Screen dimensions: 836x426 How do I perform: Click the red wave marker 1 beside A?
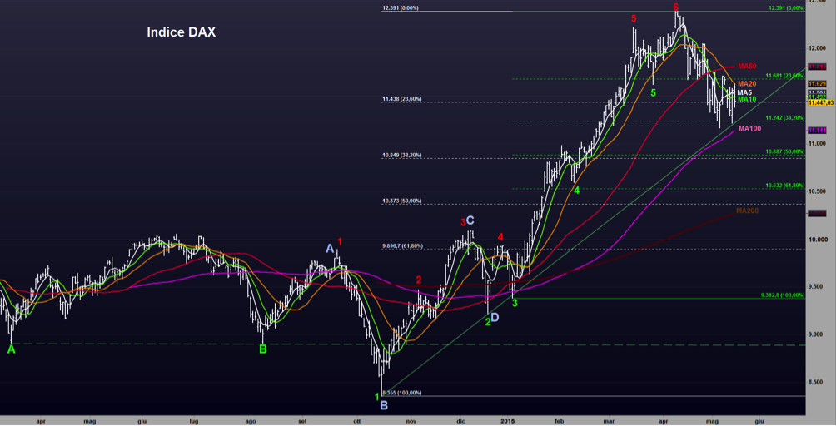339,242
